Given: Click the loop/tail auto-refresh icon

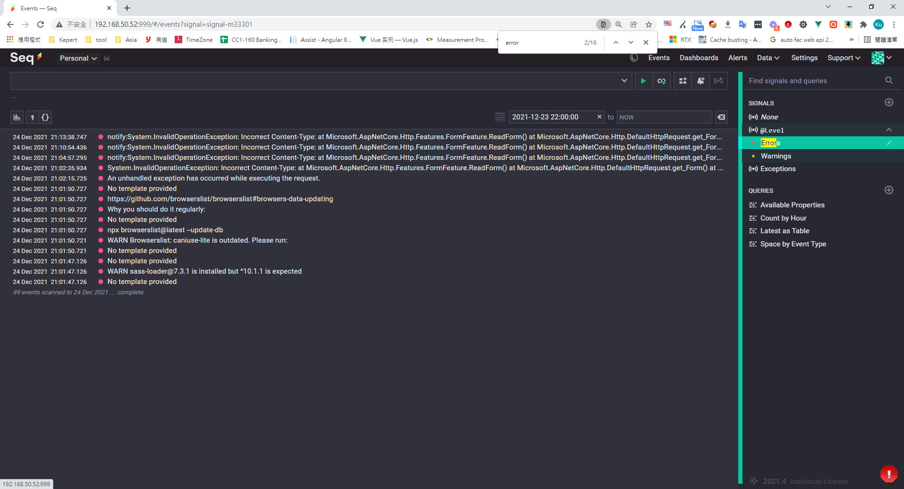Looking at the screenshot, I should [x=662, y=81].
